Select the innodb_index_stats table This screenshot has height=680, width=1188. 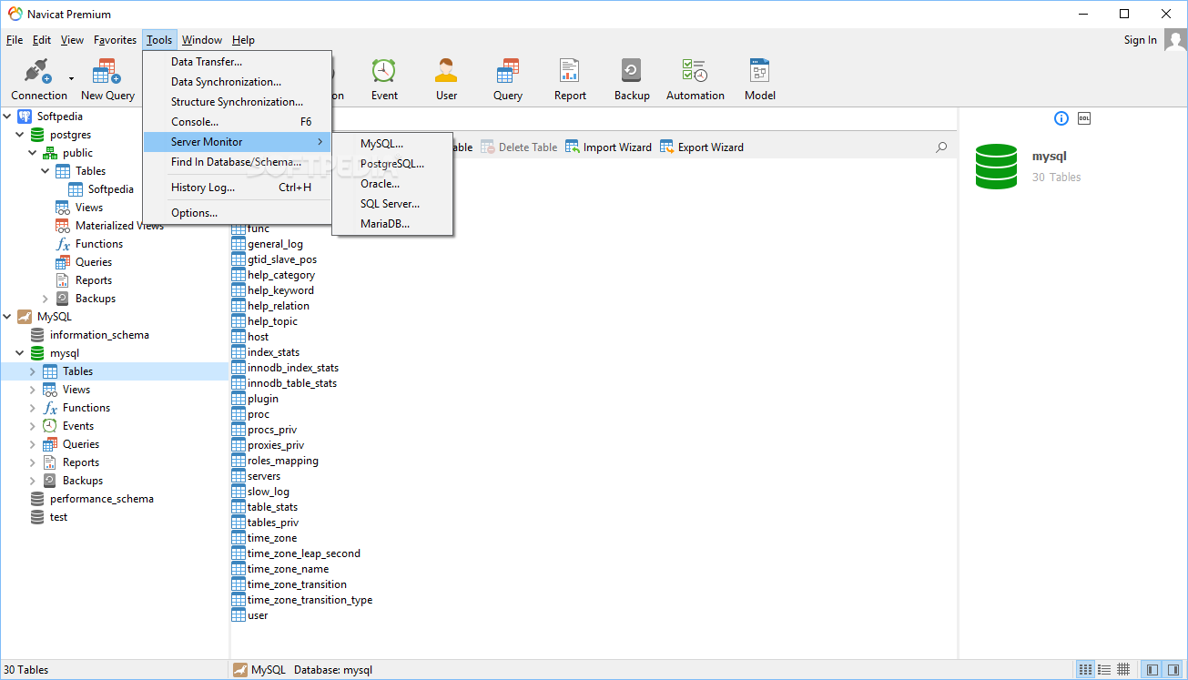(285, 368)
